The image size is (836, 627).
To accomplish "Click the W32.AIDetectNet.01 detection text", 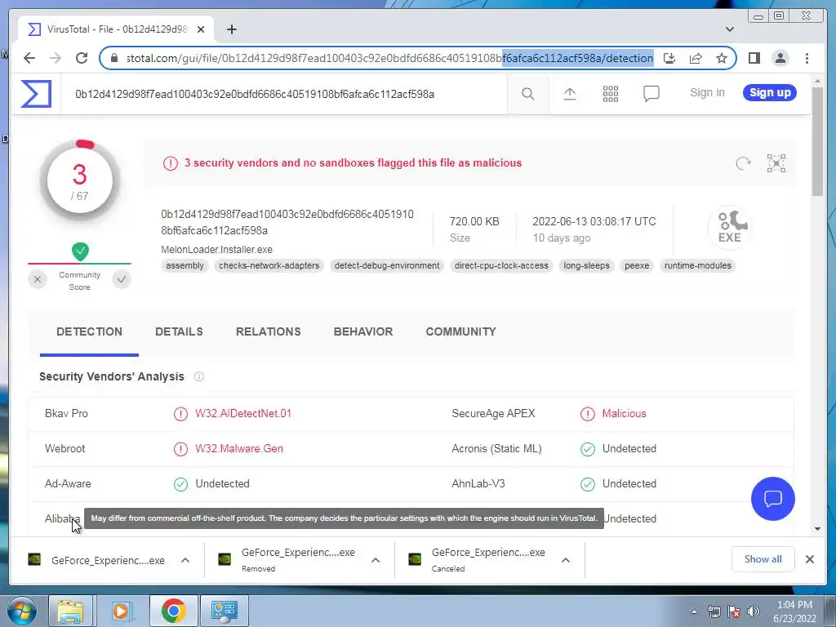I will 243,413.
